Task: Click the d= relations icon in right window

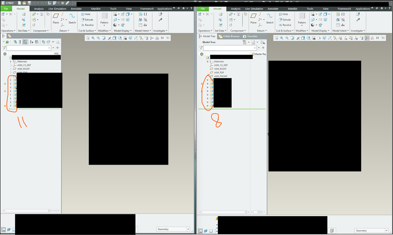Action: (x=343, y=25)
